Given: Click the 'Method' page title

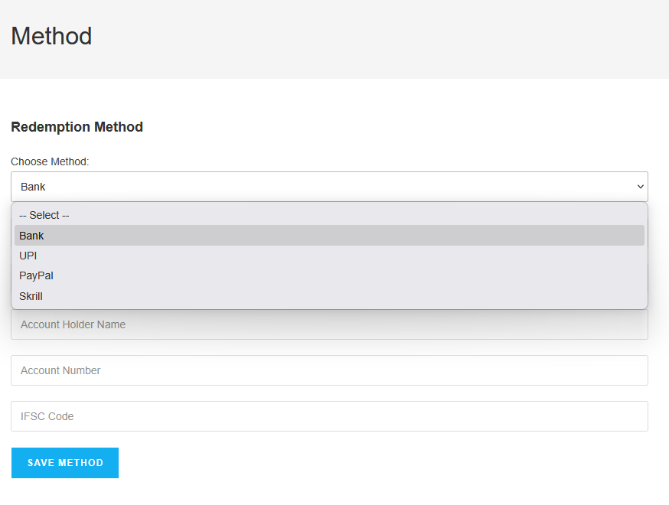Looking at the screenshot, I should click(51, 36).
